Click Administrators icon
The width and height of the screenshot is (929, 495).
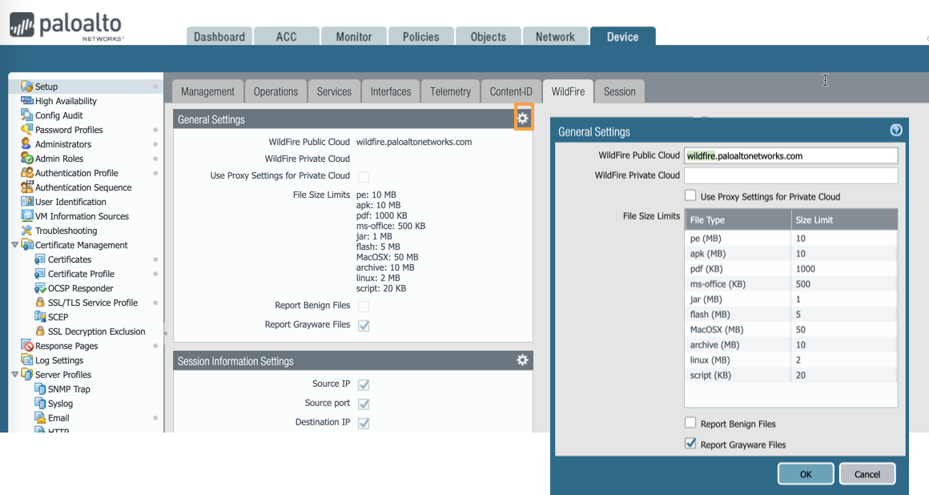[x=26, y=144]
